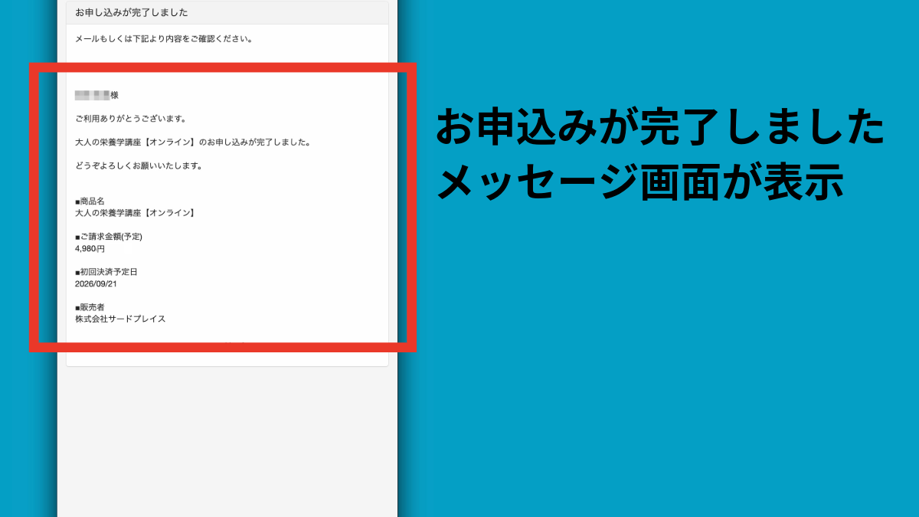Click the 'メールもしくは下記より内容をご確認ください。' text

click(164, 38)
